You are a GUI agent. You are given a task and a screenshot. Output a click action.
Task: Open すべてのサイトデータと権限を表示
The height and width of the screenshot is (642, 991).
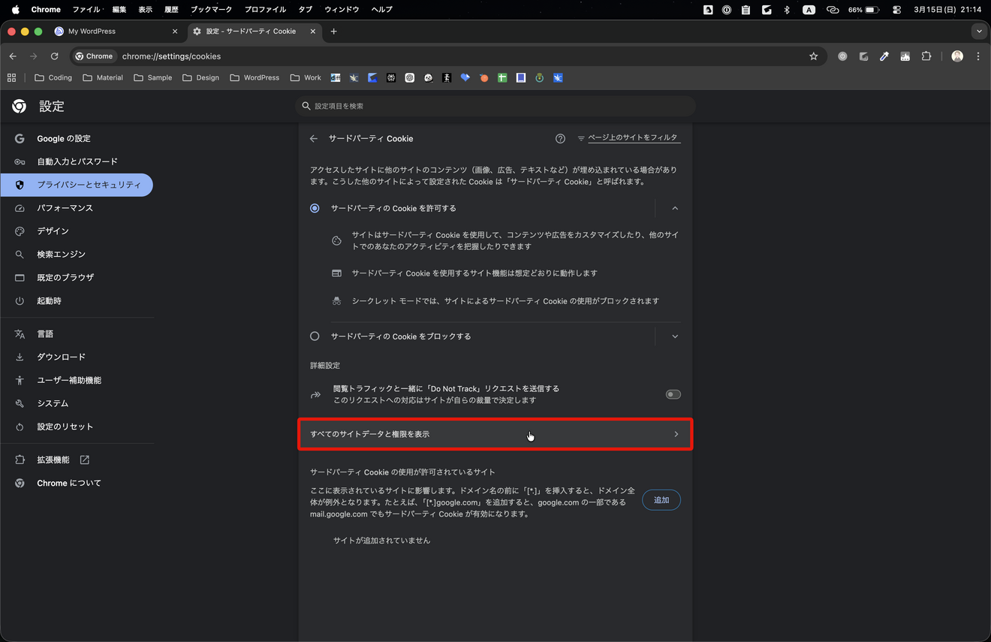coord(495,433)
